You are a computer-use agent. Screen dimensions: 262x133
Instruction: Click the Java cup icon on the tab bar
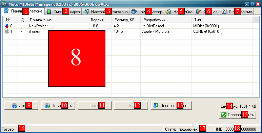point(134,12)
